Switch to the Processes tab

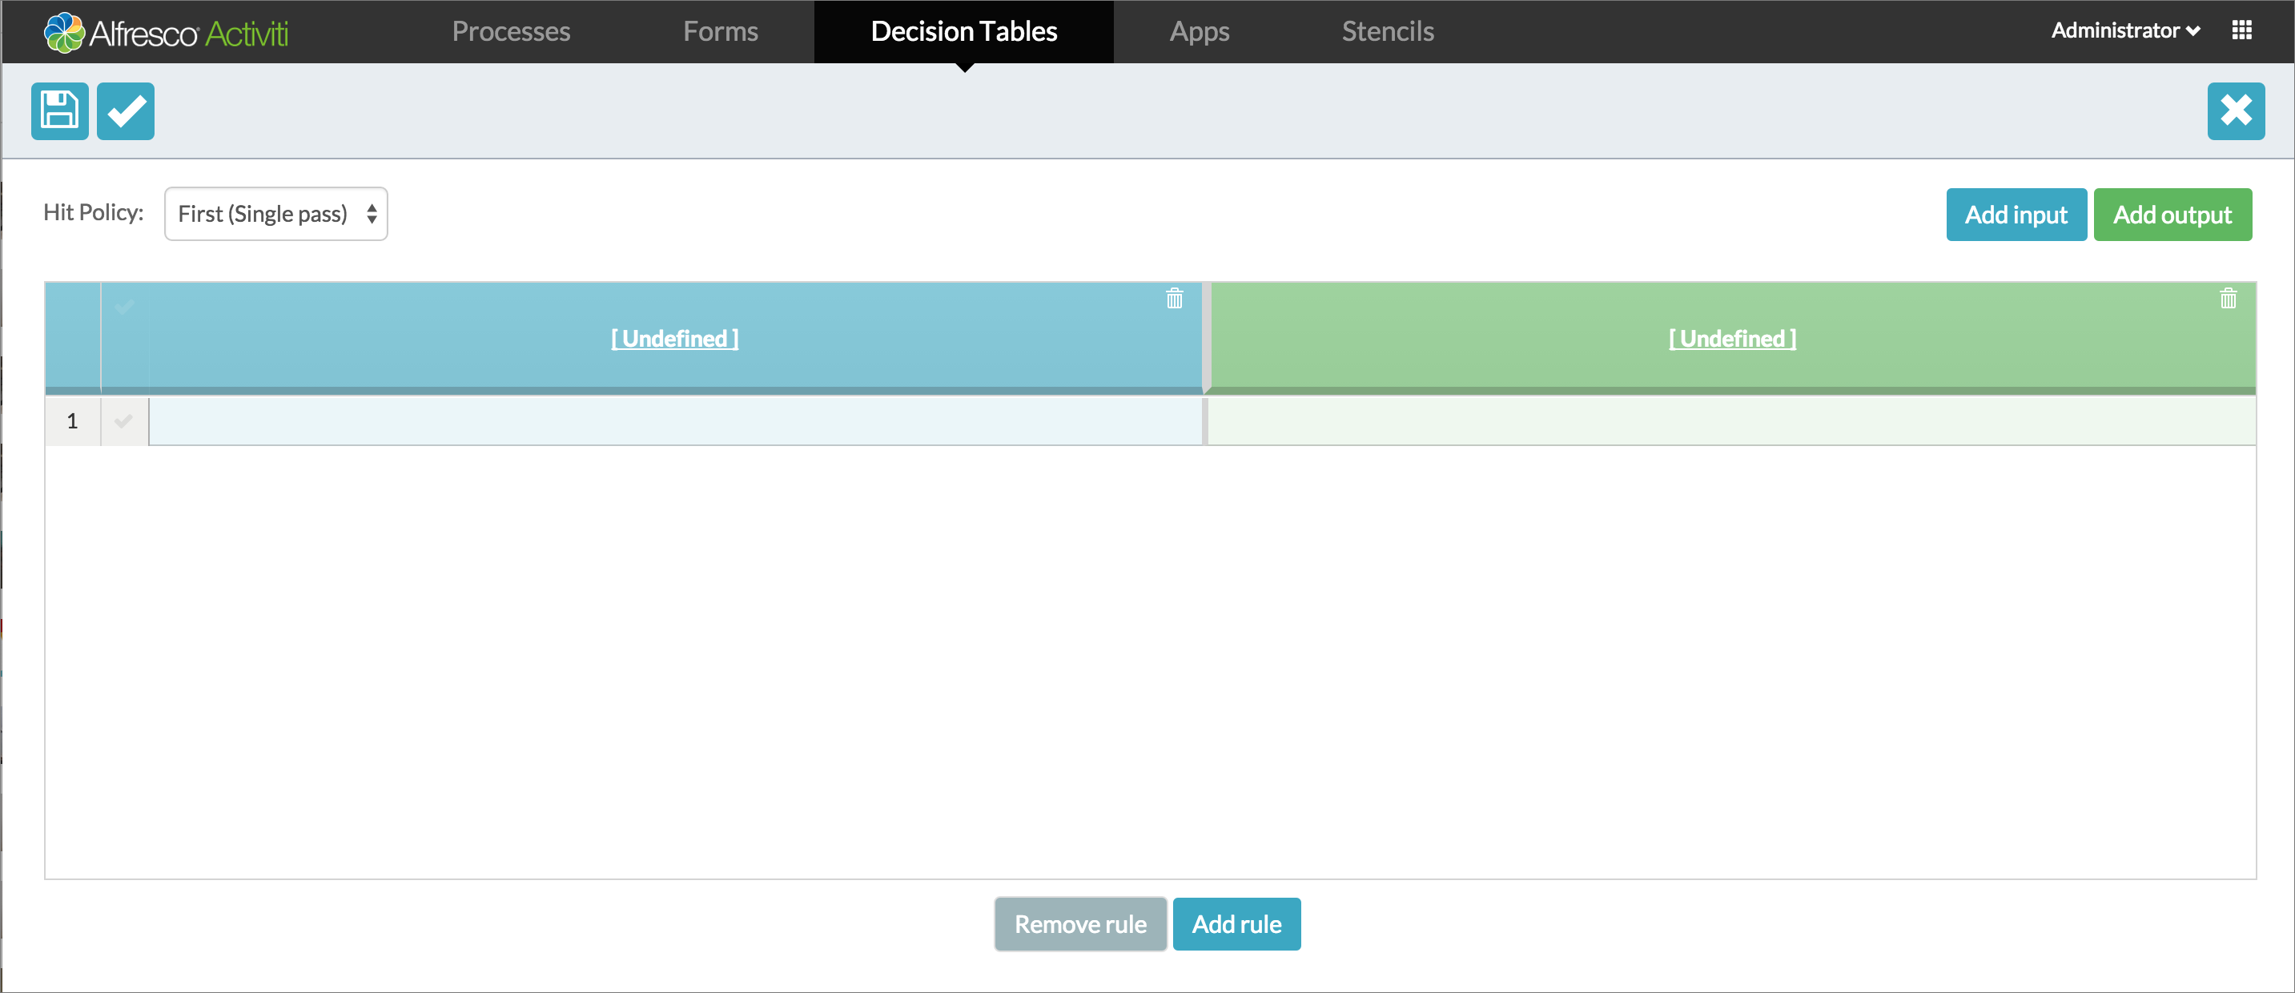click(511, 31)
